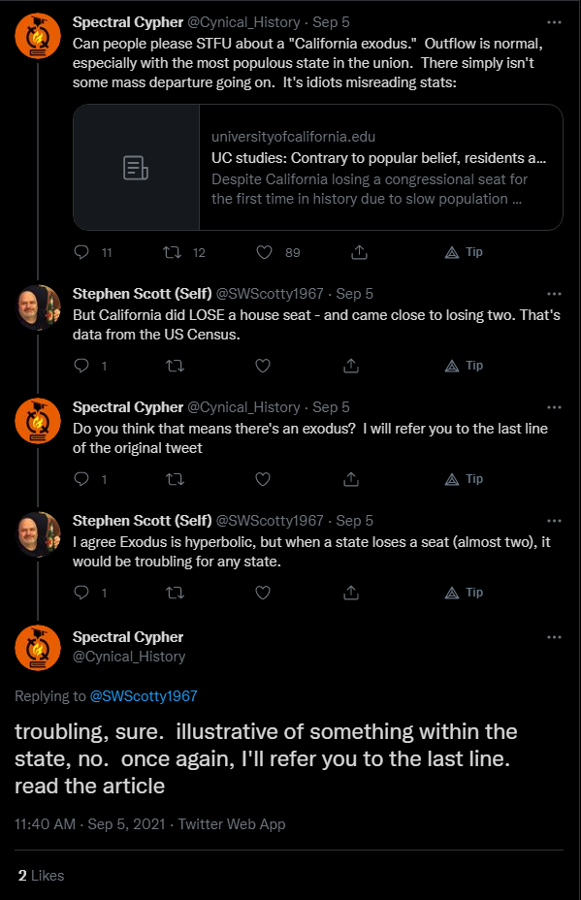Open the article card thumbnail placeholder
Screen dimensions: 581x900
tap(136, 167)
